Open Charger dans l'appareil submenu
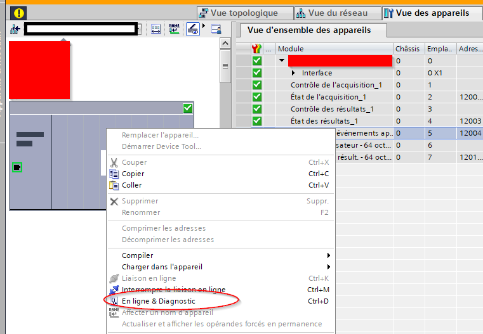Viewport: 483px width, 334px height. tap(220, 267)
